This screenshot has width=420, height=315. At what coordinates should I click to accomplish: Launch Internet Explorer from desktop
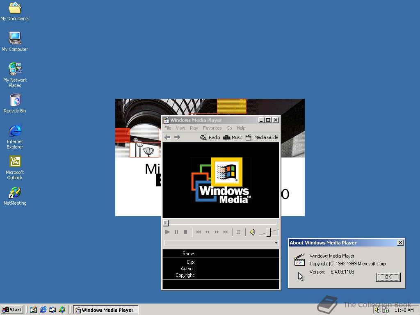15,137
